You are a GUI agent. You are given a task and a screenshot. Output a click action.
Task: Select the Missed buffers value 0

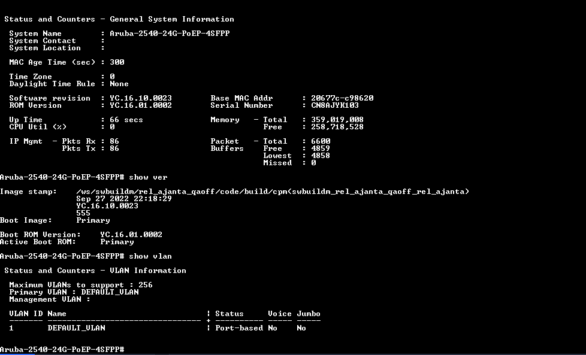(313, 163)
